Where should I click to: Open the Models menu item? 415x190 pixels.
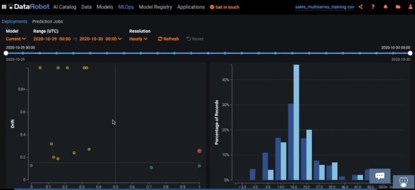tap(105, 7)
